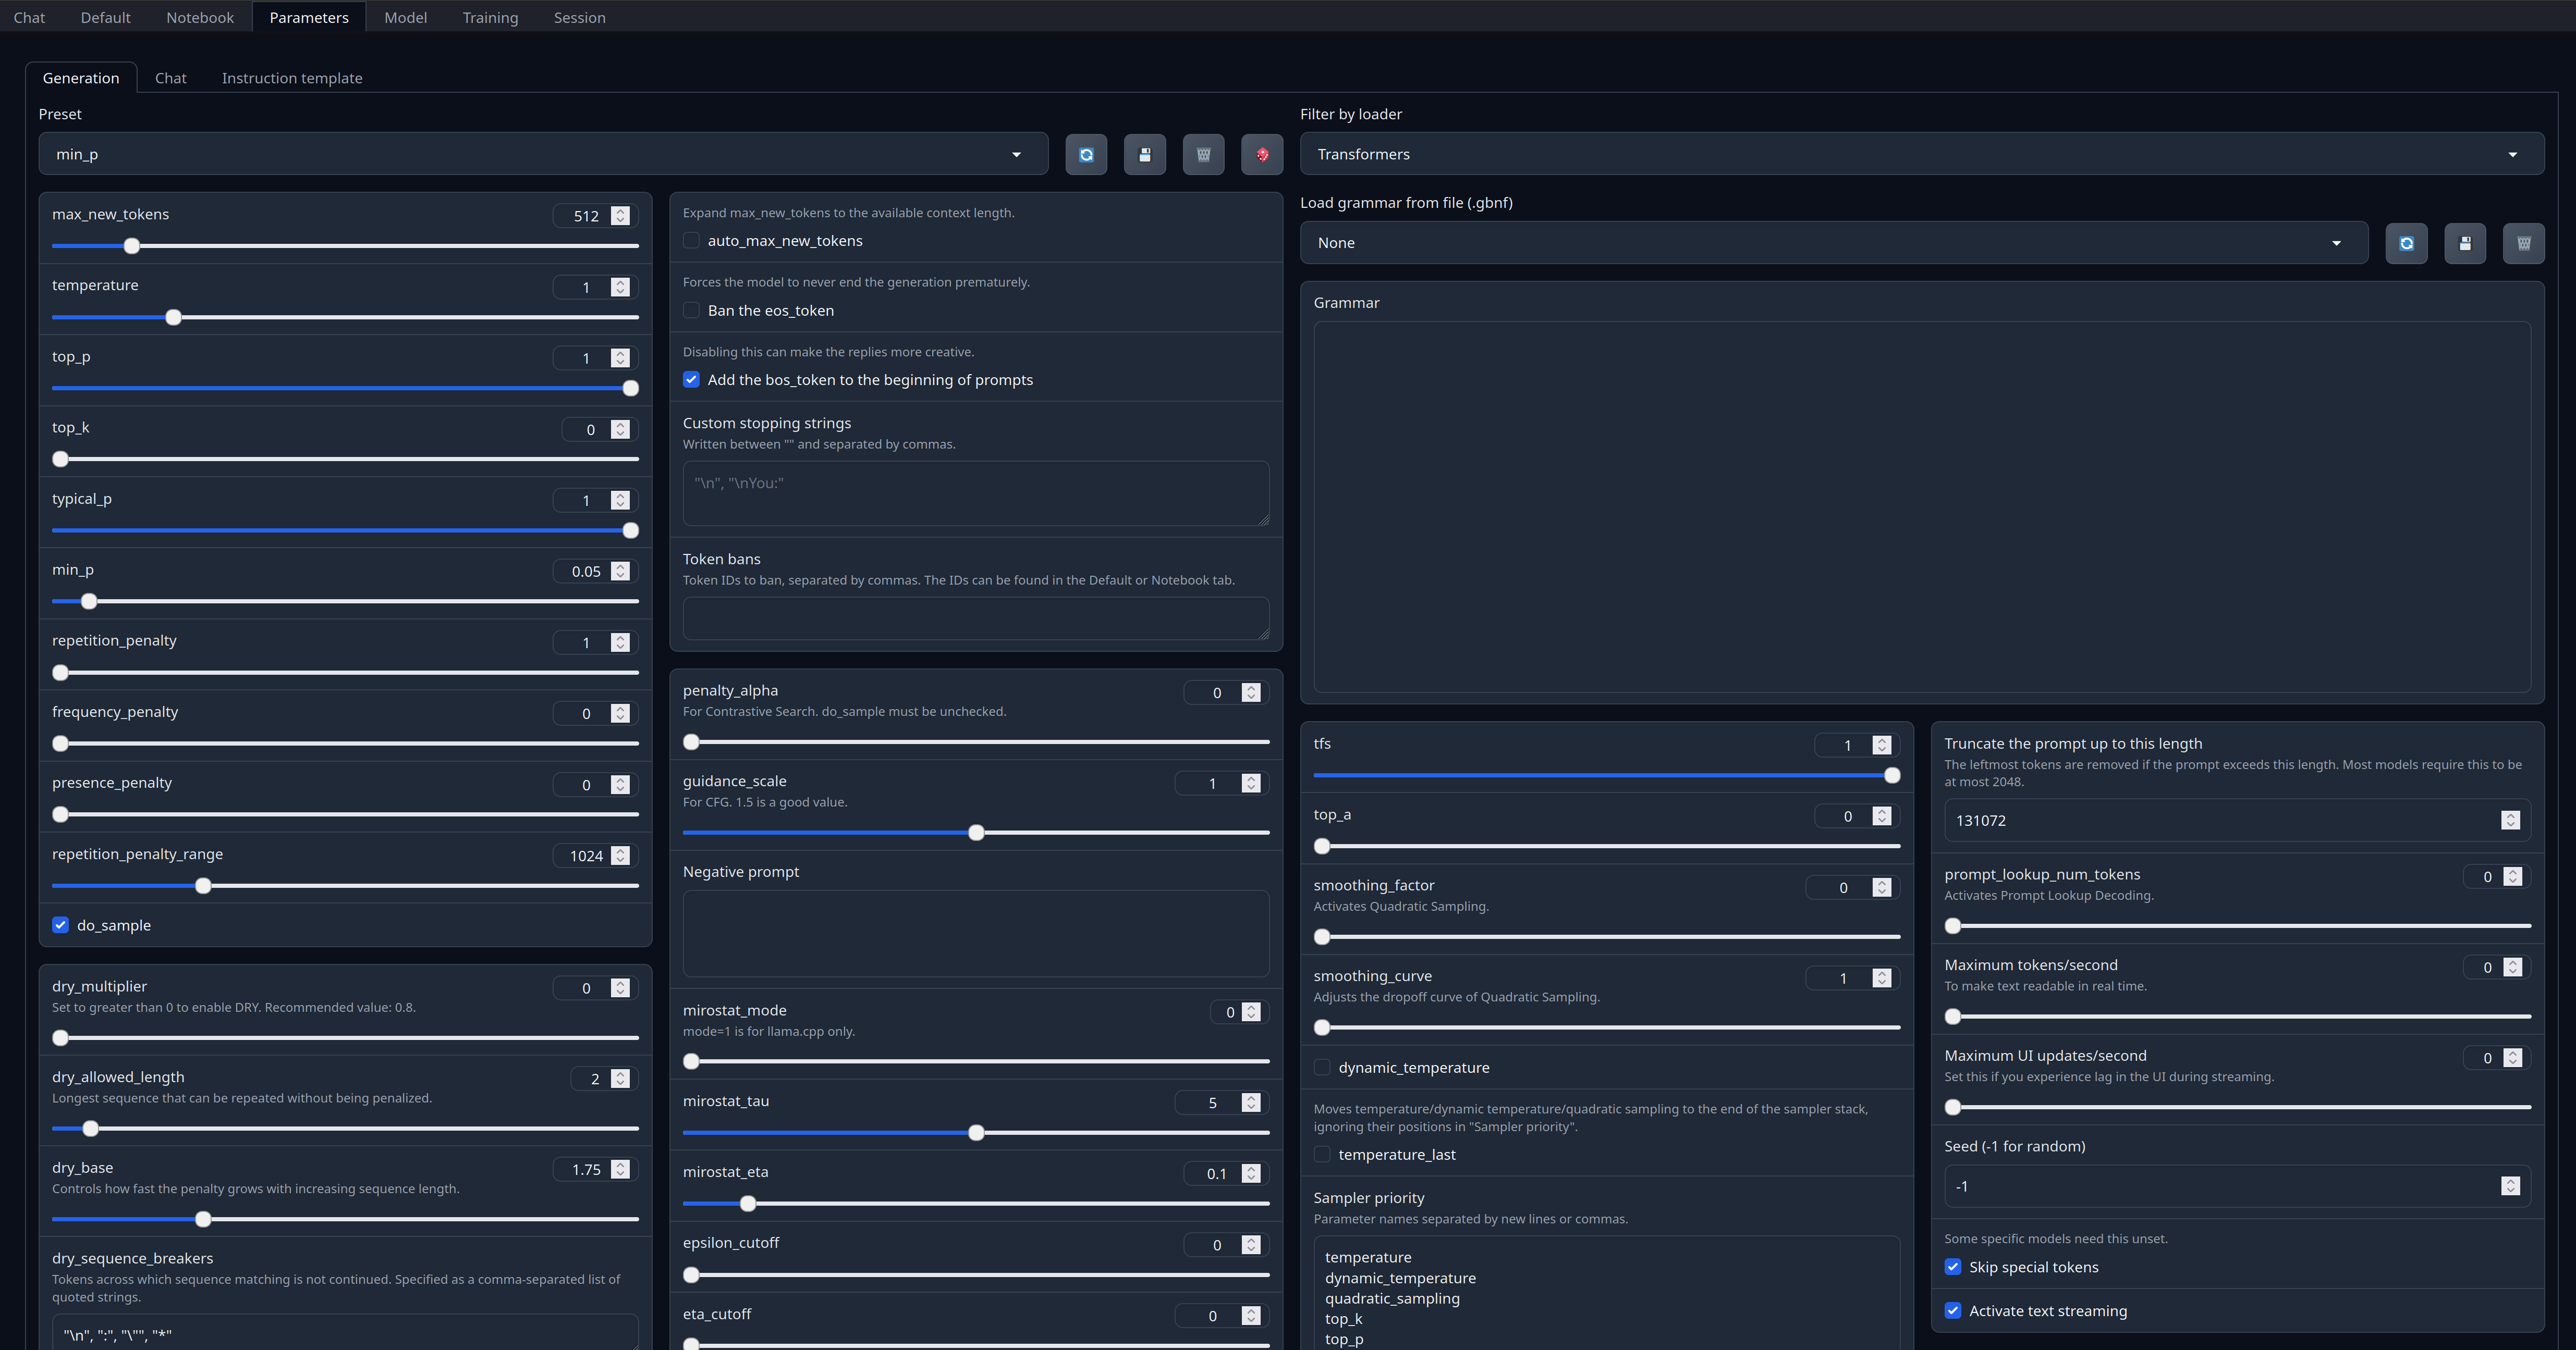
Task: Open the Instruction template sub-tab
Action: [292, 78]
